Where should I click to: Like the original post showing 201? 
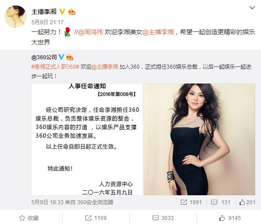pos(247,202)
